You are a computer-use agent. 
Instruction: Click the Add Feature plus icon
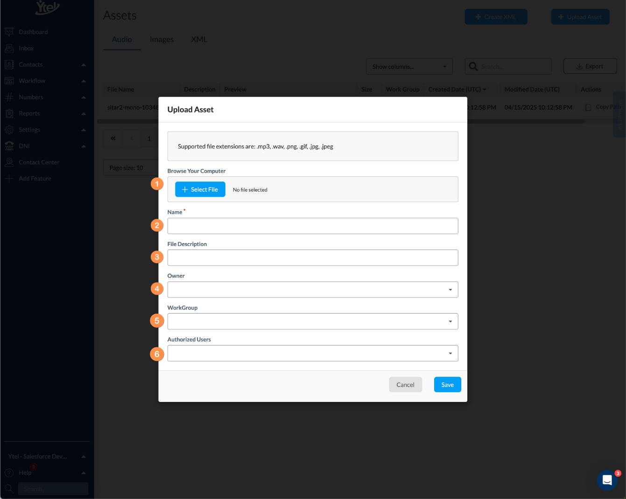[9, 179]
